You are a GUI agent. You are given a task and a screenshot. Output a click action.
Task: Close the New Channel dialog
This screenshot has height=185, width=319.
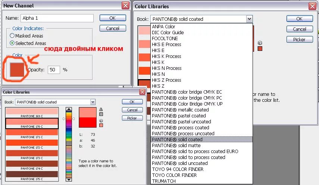point(125,6)
